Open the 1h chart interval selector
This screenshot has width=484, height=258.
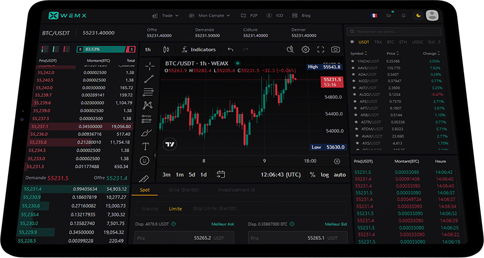click(x=148, y=49)
